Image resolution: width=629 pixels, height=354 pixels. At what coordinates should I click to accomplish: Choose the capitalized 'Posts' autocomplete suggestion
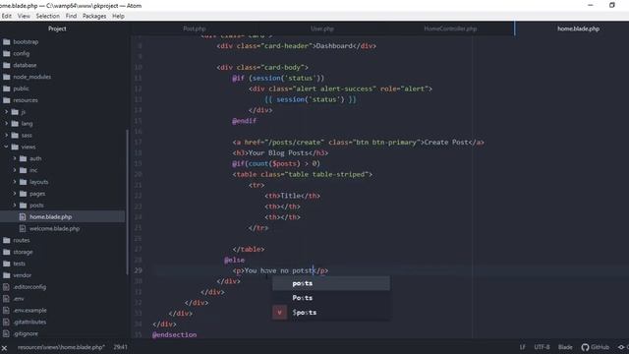click(331, 298)
